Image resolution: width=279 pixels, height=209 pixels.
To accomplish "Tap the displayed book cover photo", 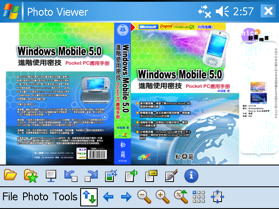I will click(x=139, y=94).
